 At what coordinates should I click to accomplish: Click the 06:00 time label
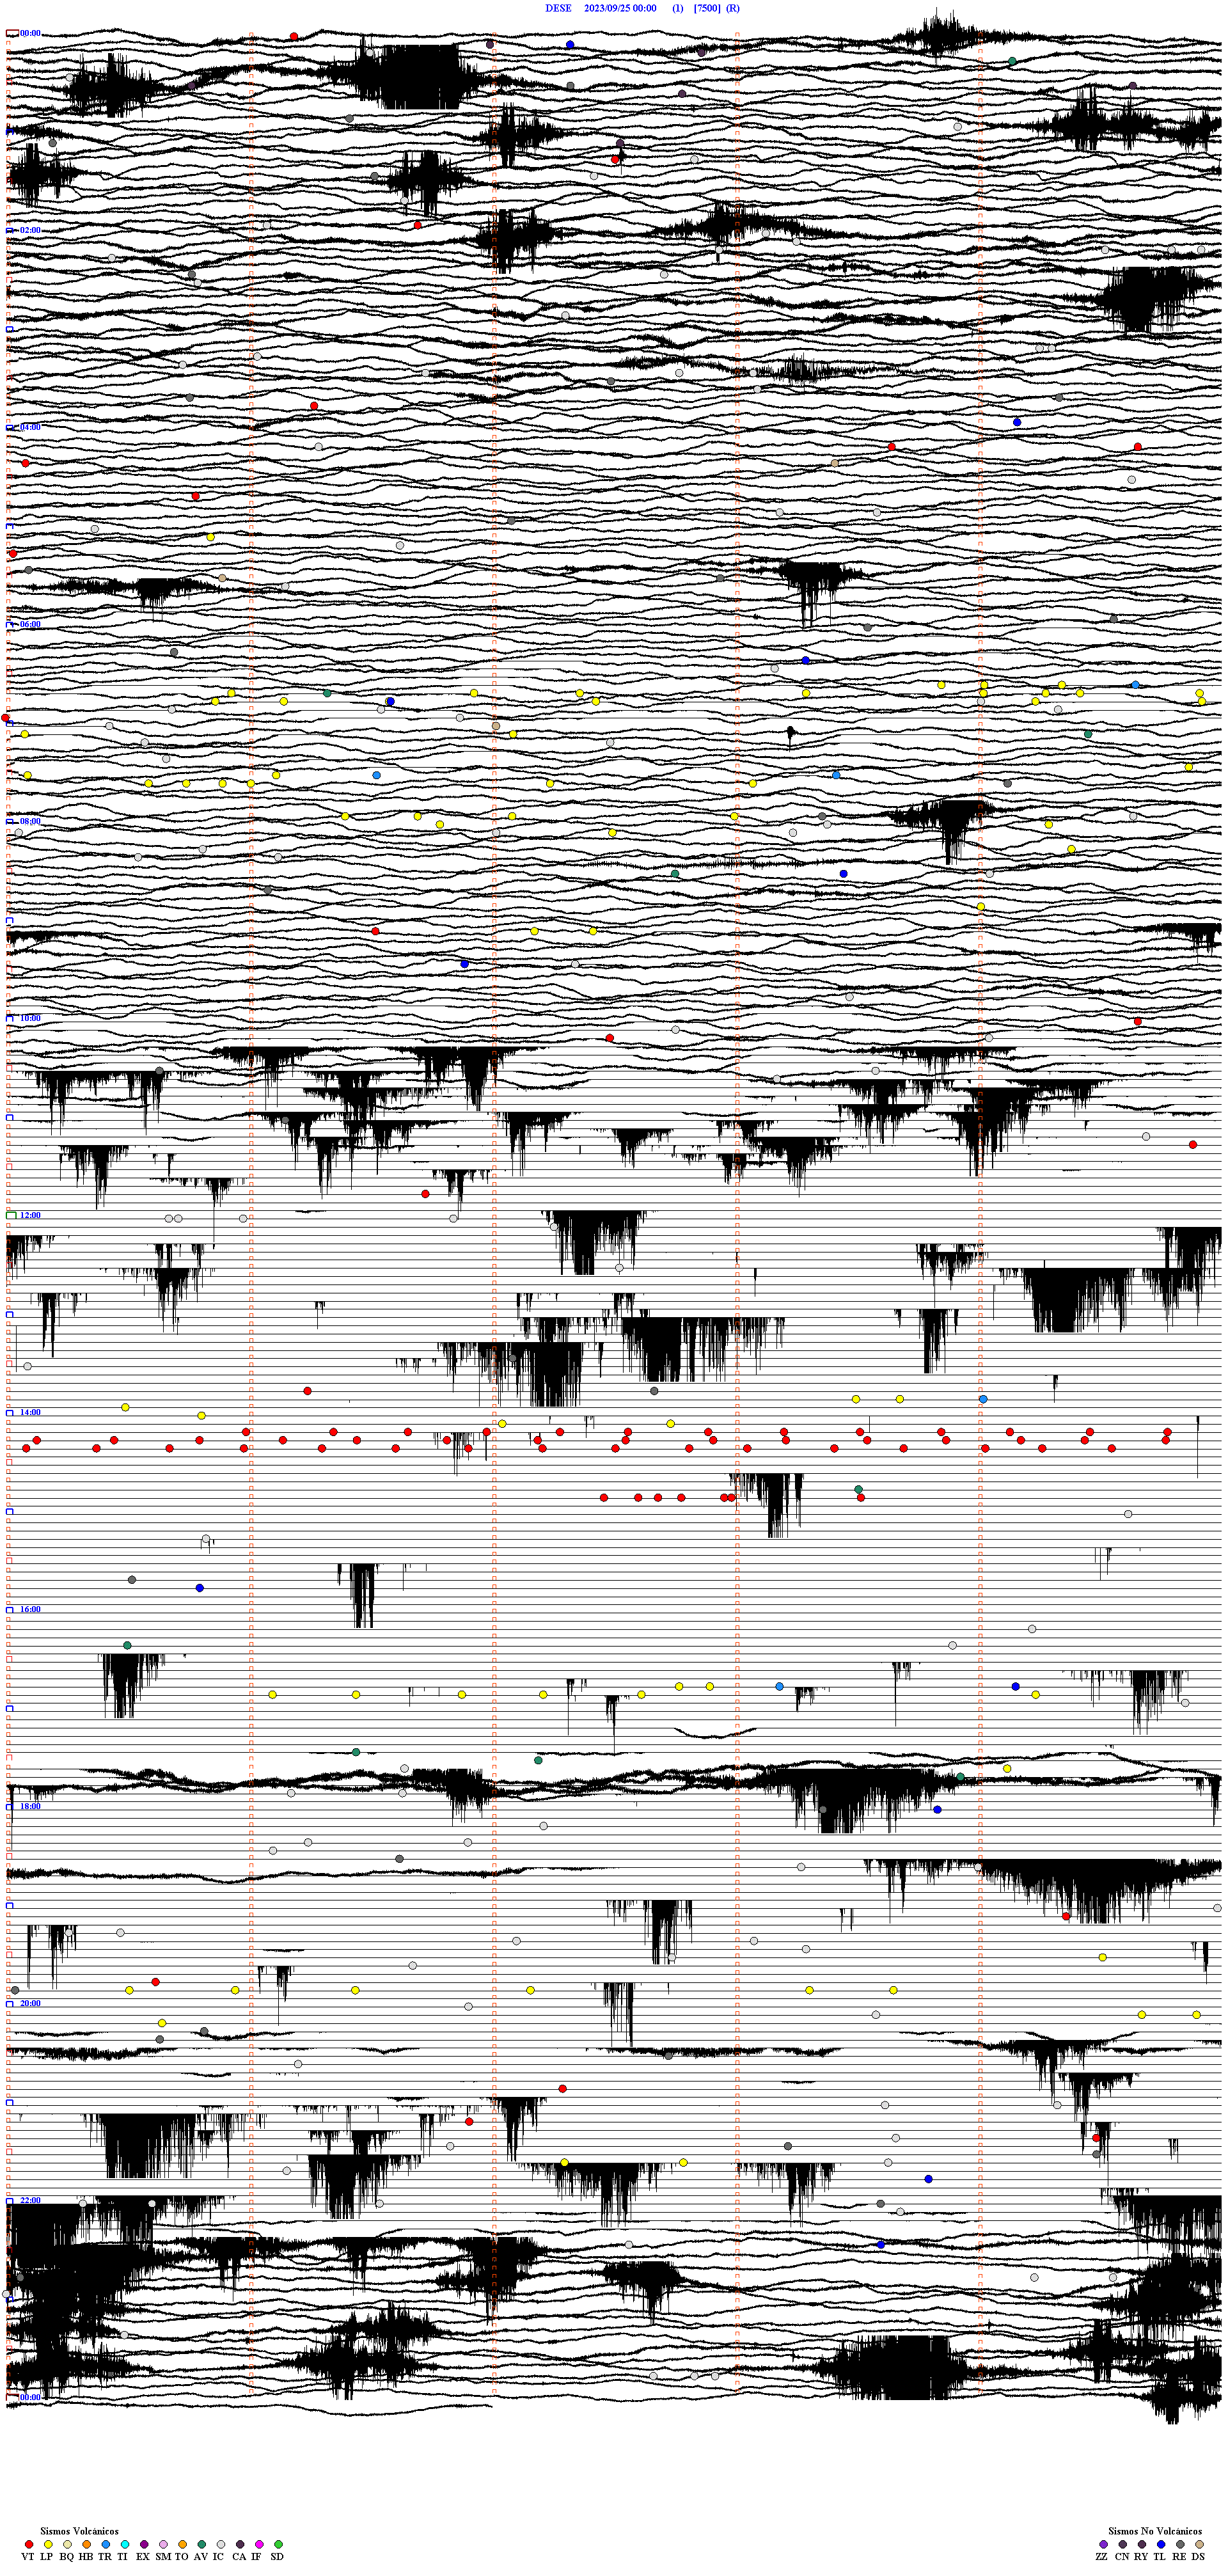[30, 624]
